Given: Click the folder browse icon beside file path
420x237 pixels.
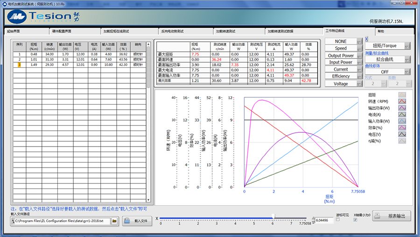Looking at the screenshot, I should [114, 221].
